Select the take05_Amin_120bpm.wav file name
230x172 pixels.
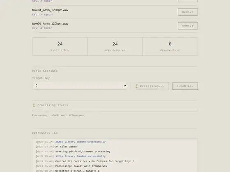50,24
